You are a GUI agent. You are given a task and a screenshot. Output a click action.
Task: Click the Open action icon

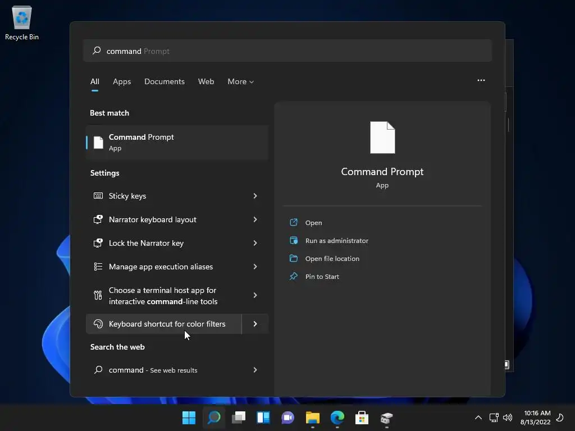click(294, 222)
